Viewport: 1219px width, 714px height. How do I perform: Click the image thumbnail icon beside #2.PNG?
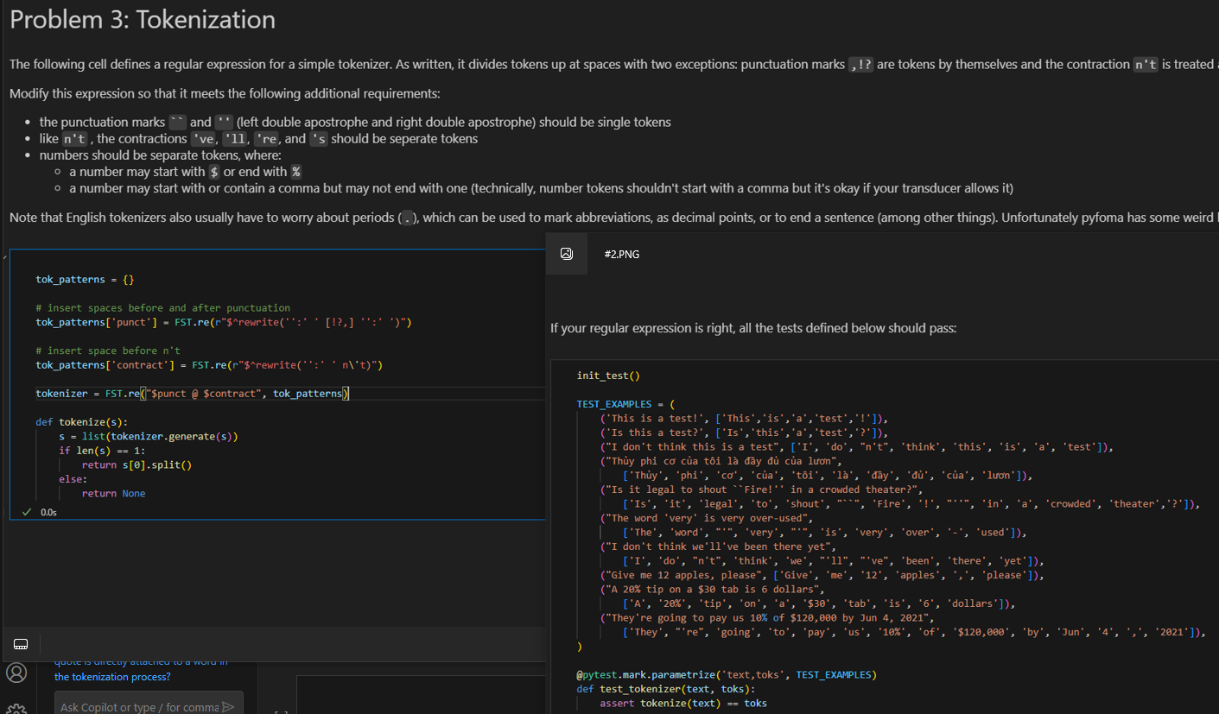[567, 253]
